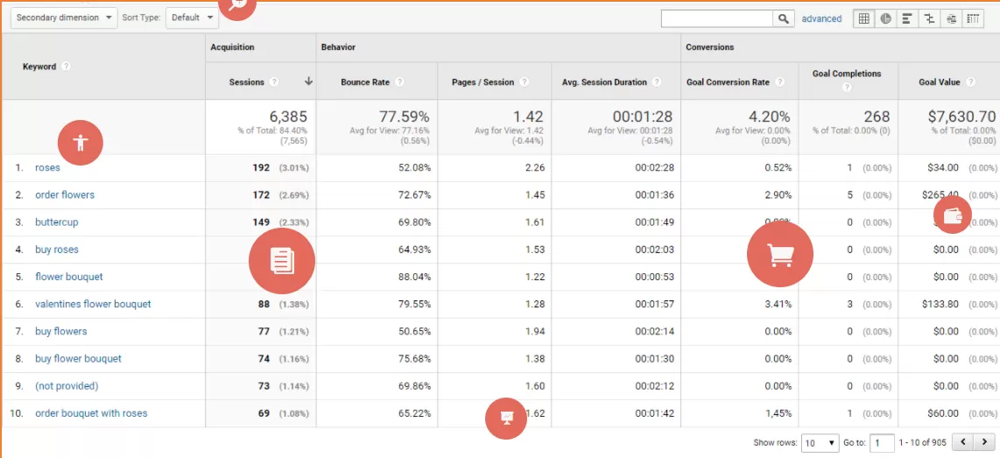Select the term cloud view icon
The height and width of the screenshot is (458, 1000).
pyautogui.click(x=952, y=18)
